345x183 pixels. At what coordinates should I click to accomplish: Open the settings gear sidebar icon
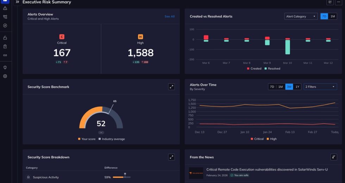coord(5,76)
